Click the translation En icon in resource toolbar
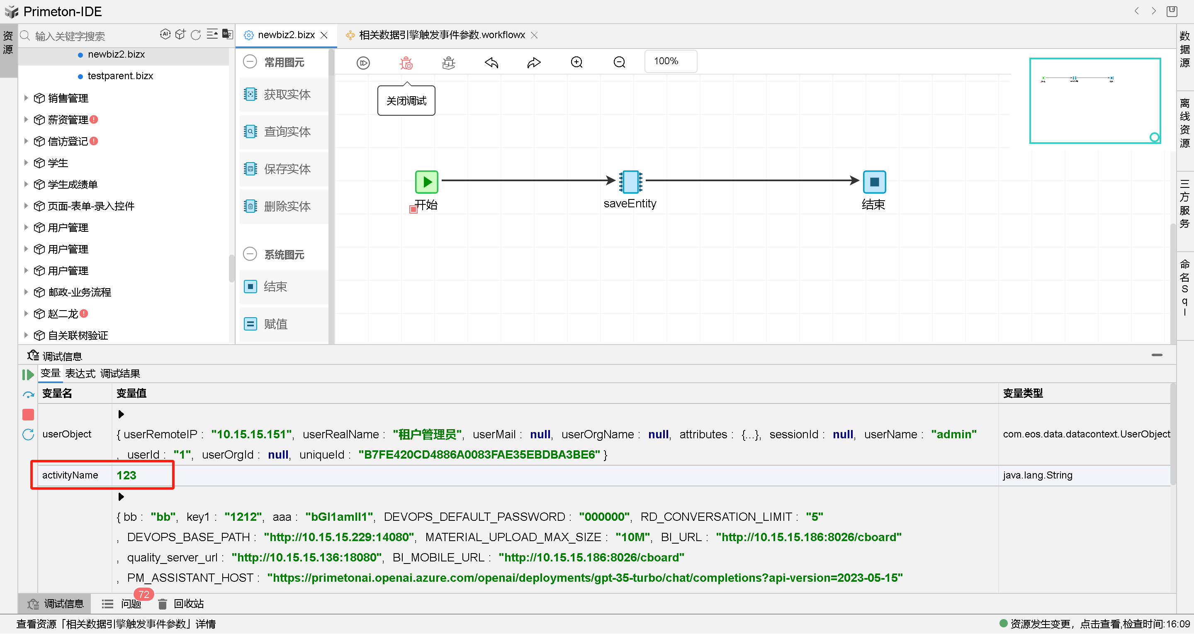The height and width of the screenshot is (634, 1194). pyautogui.click(x=227, y=34)
